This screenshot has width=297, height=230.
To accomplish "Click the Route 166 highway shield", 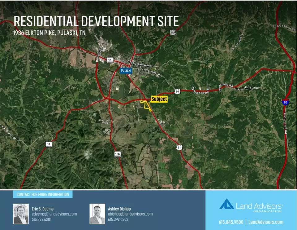I will click(x=117, y=154).
